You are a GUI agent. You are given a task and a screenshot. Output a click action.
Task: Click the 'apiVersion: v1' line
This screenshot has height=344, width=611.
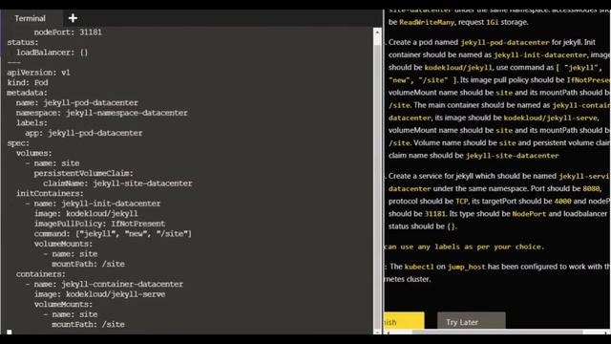pos(38,73)
